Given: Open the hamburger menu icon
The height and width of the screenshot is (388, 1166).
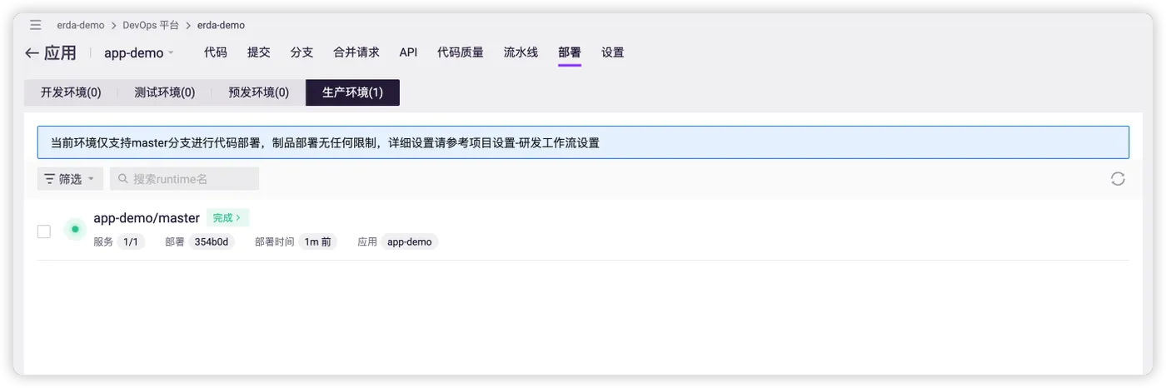Looking at the screenshot, I should pyautogui.click(x=36, y=25).
